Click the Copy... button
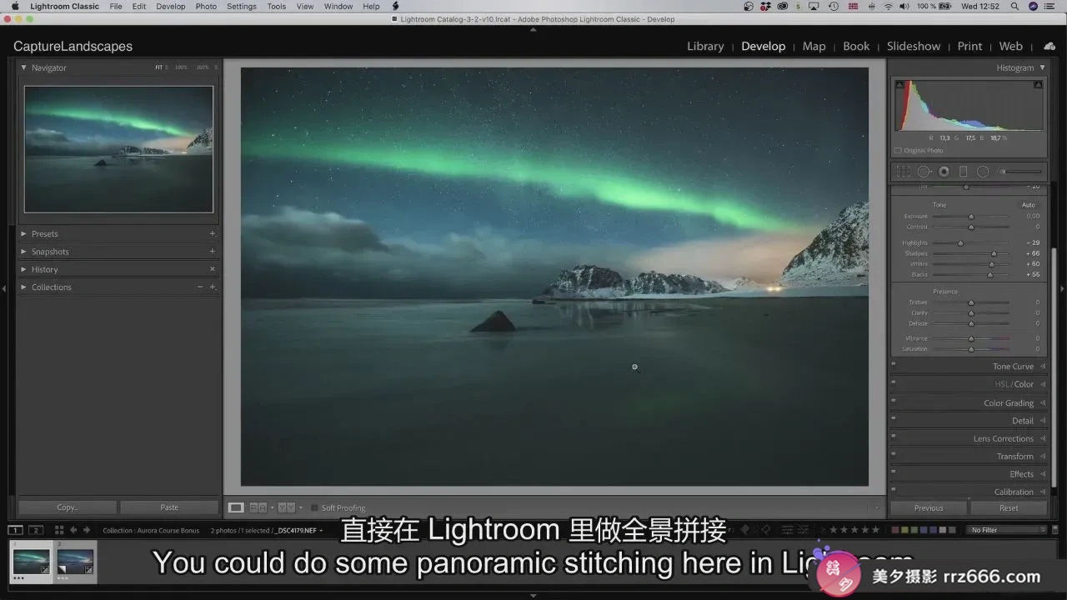 click(68, 507)
